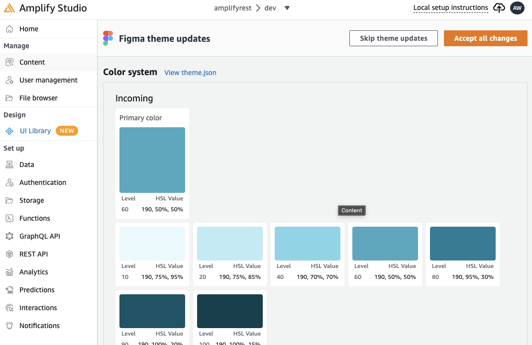Viewport: 532px width, 345px height.
Task: Click the File browser folder icon
Action: click(9, 98)
